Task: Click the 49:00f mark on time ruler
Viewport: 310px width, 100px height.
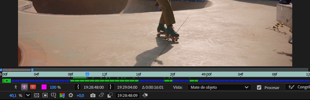Action: pyautogui.click(x=206, y=74)
